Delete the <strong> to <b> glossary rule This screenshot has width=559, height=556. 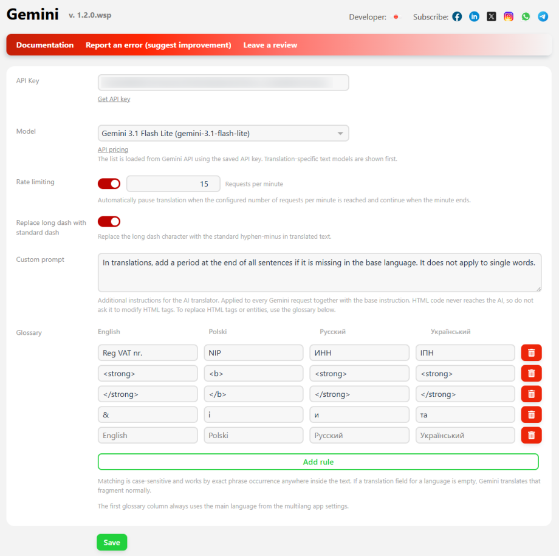click(x=531, y=373)
